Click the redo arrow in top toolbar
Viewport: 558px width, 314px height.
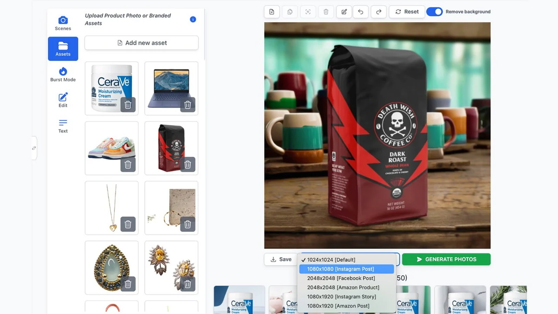[x=379, y=12]
